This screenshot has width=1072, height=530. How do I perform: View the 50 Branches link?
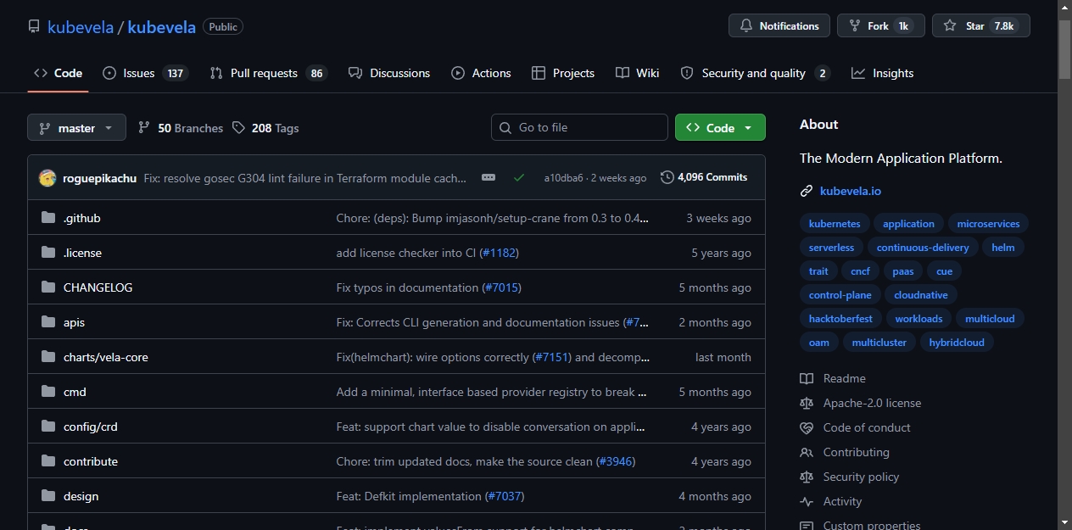click(181, 128)
